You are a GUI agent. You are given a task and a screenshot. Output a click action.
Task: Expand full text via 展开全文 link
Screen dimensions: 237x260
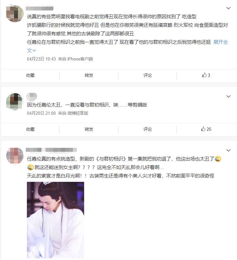[x=221, y=42]
